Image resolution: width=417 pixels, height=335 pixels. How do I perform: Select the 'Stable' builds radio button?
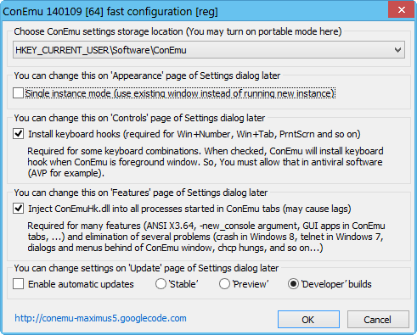161,284
